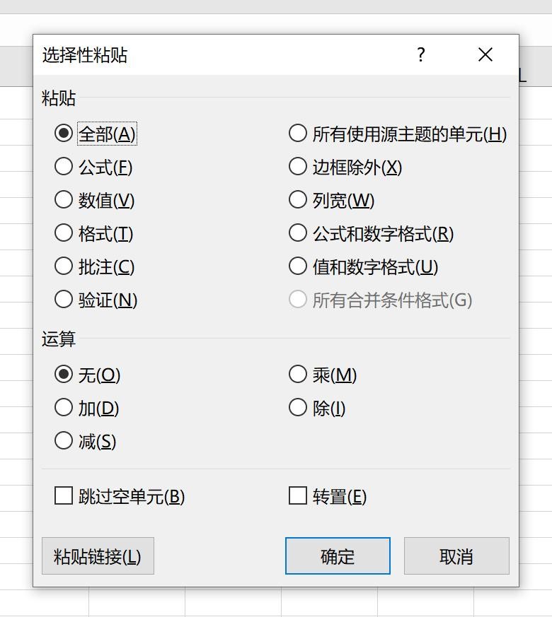Click the 粘贴链接(L) button
This screenshot has width=552, height=617.
point(98,556)
